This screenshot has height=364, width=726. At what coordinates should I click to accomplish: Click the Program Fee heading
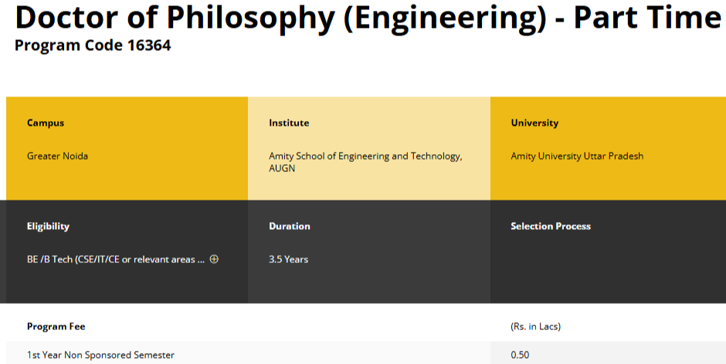pos(56,326)
